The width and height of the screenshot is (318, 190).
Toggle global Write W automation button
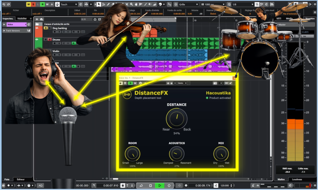47,4
